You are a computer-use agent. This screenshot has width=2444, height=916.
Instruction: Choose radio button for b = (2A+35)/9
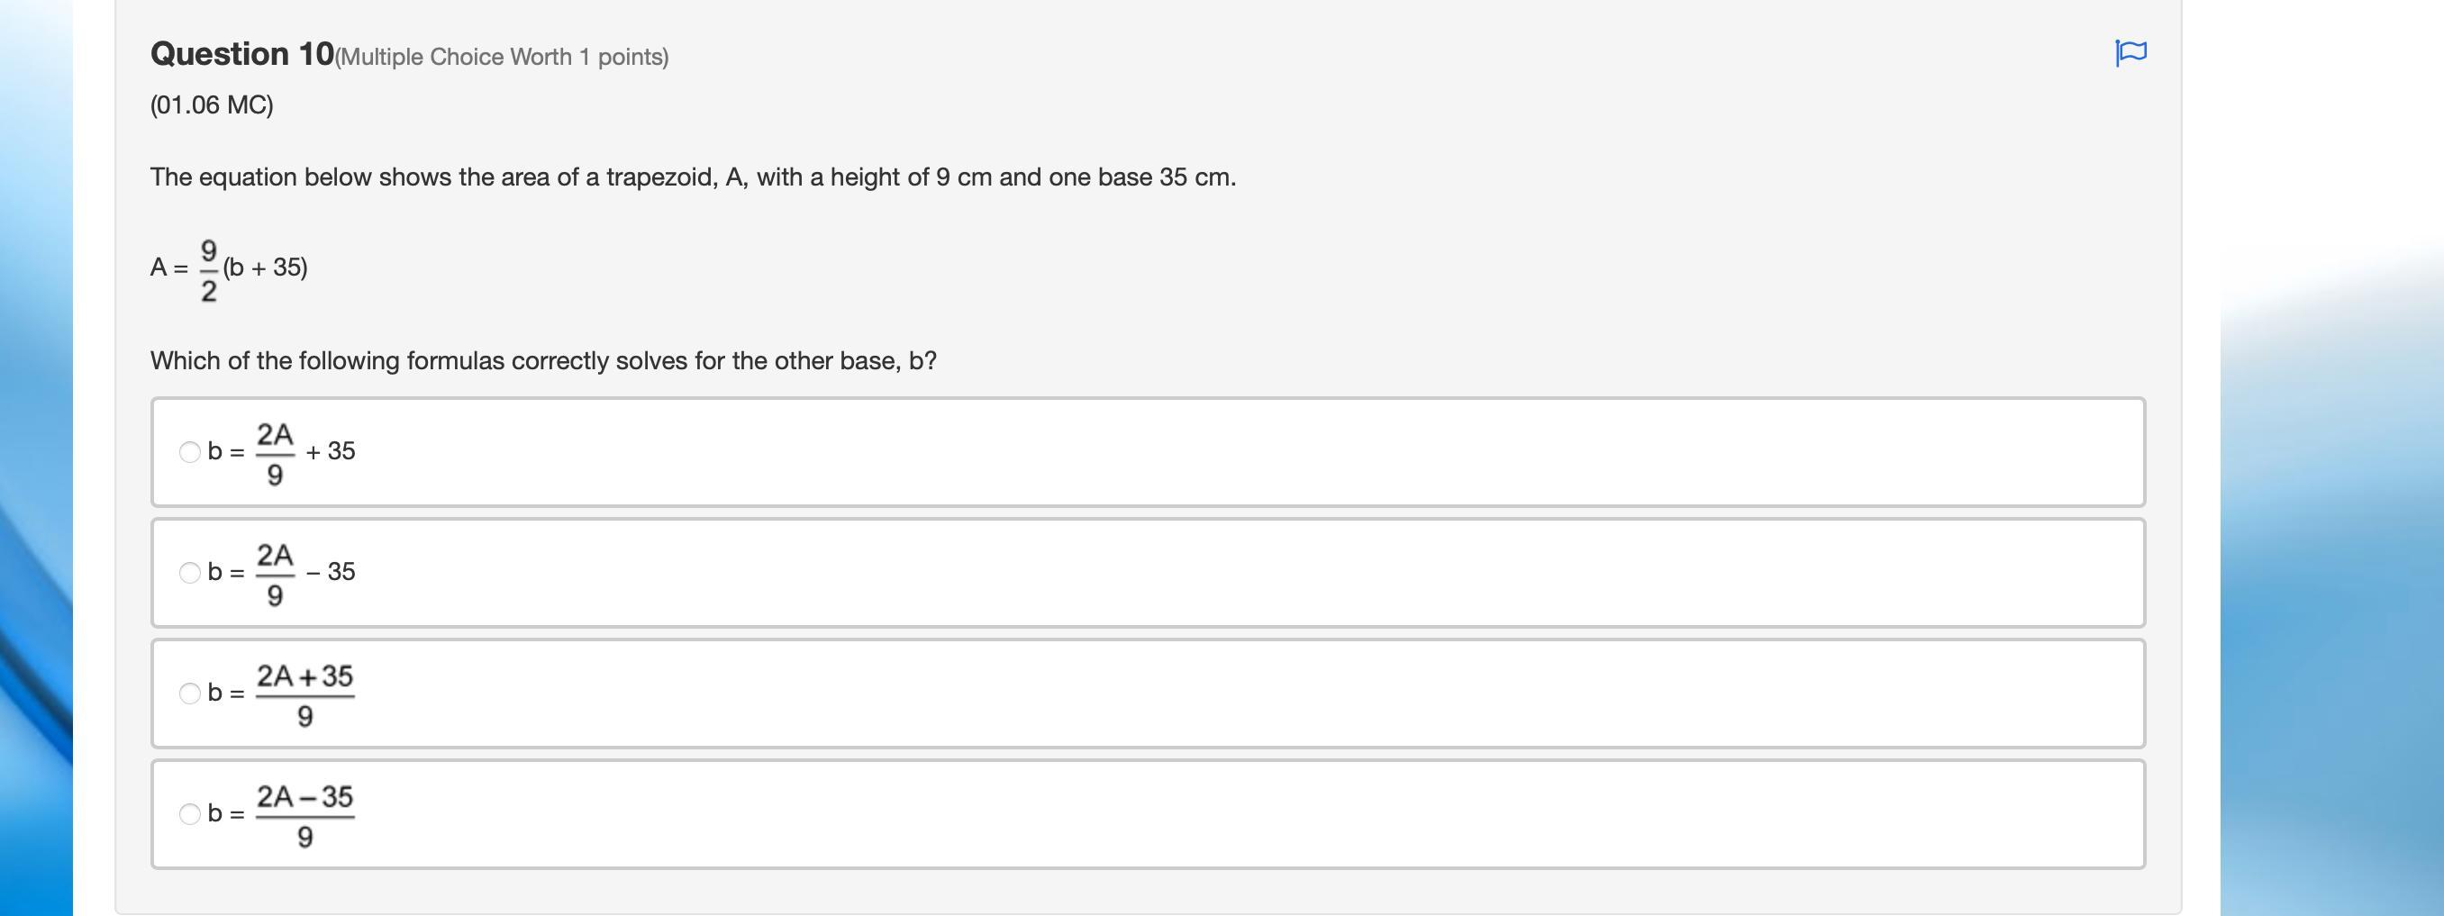190,694
